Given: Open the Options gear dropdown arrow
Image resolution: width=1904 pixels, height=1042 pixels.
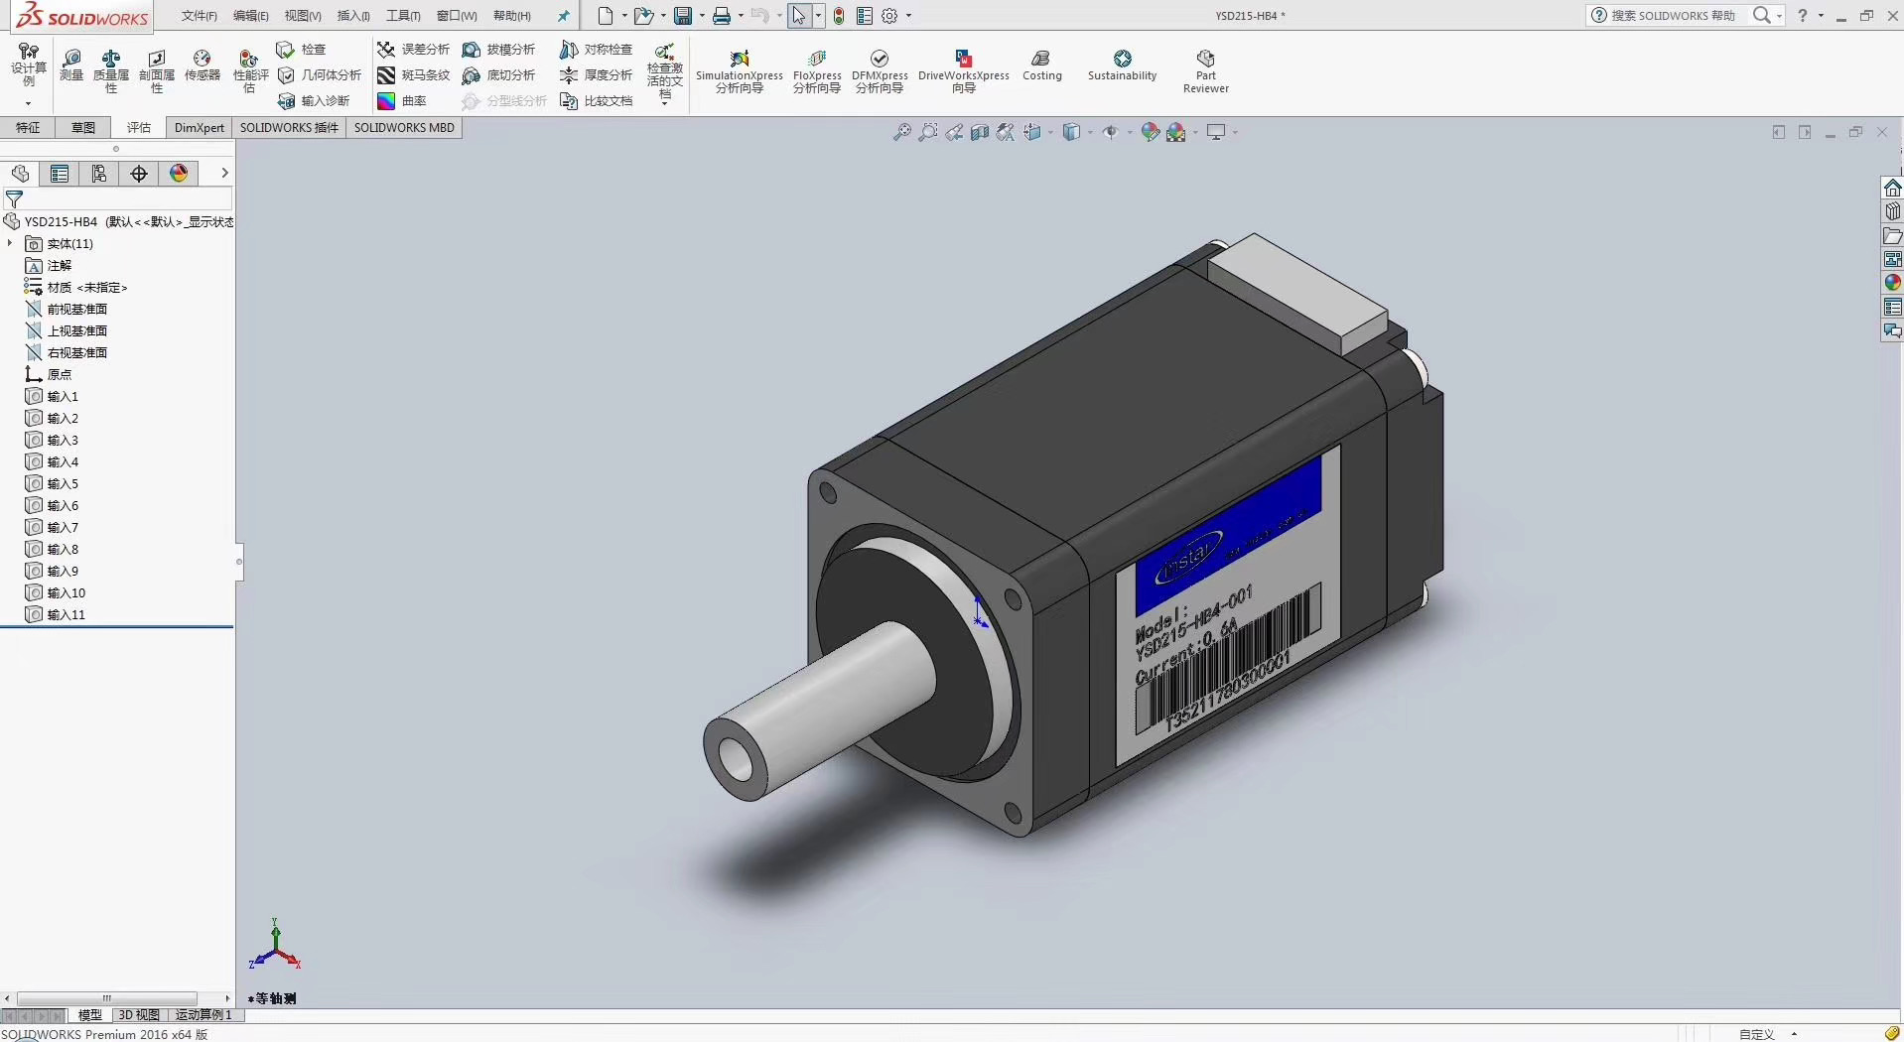Looking at the screenshot, I should coord(908,16).
